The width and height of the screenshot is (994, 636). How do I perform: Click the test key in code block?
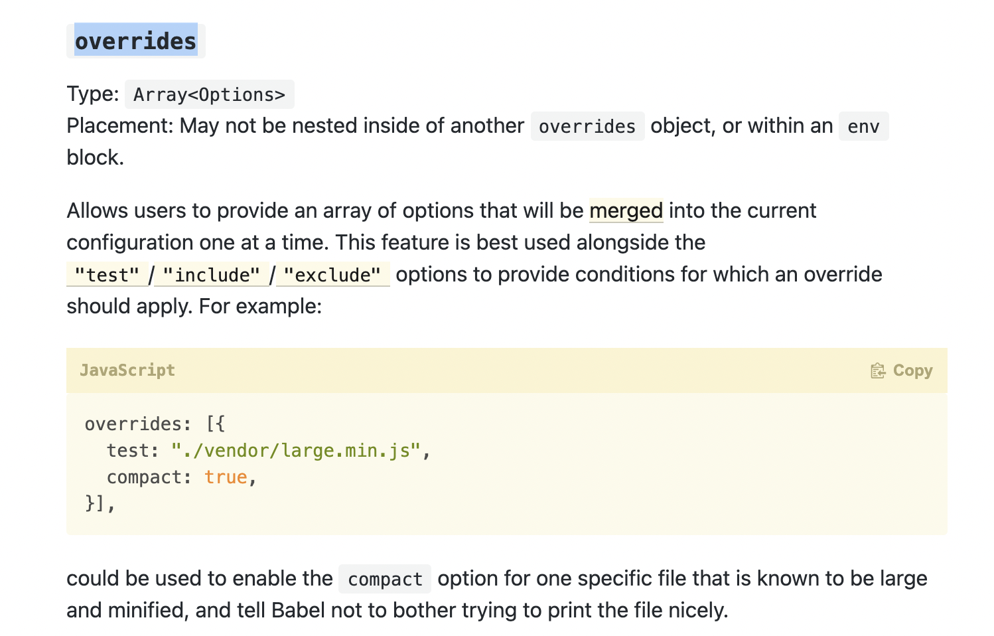click(127, 451)
